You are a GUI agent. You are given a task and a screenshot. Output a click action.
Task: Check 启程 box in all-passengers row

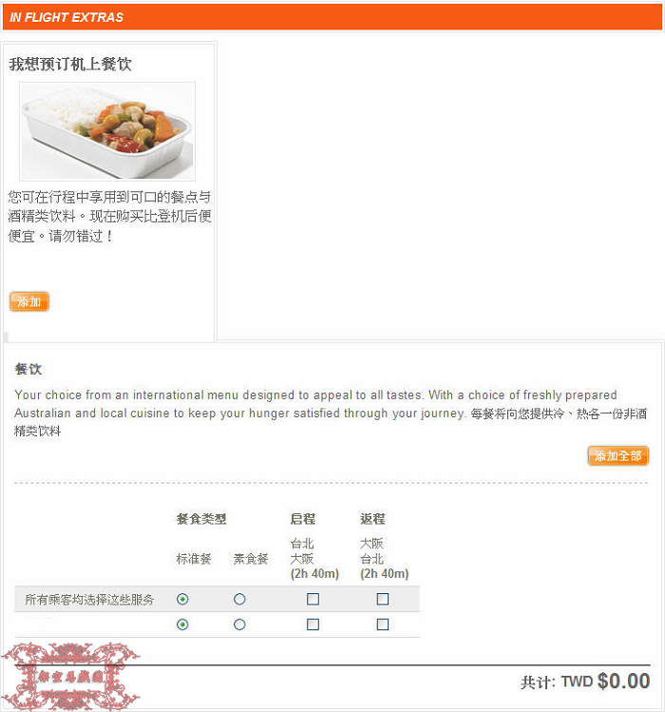tap(313, 599)
